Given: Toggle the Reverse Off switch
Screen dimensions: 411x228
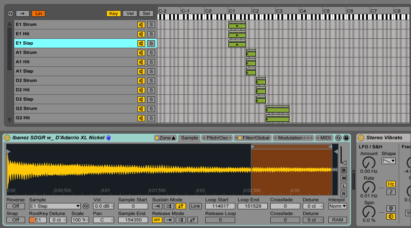Looking at the screenshot, I should click(15, 206).
